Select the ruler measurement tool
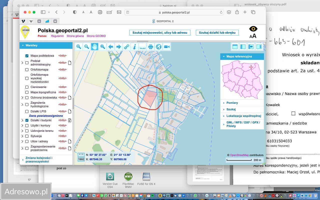This screenshot has height=200, width=320. click(142, 47)
